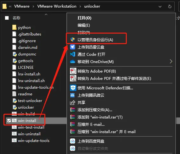Click the OneDrive cloud icon
Screen dimensions: 180x154
[73, 62]
